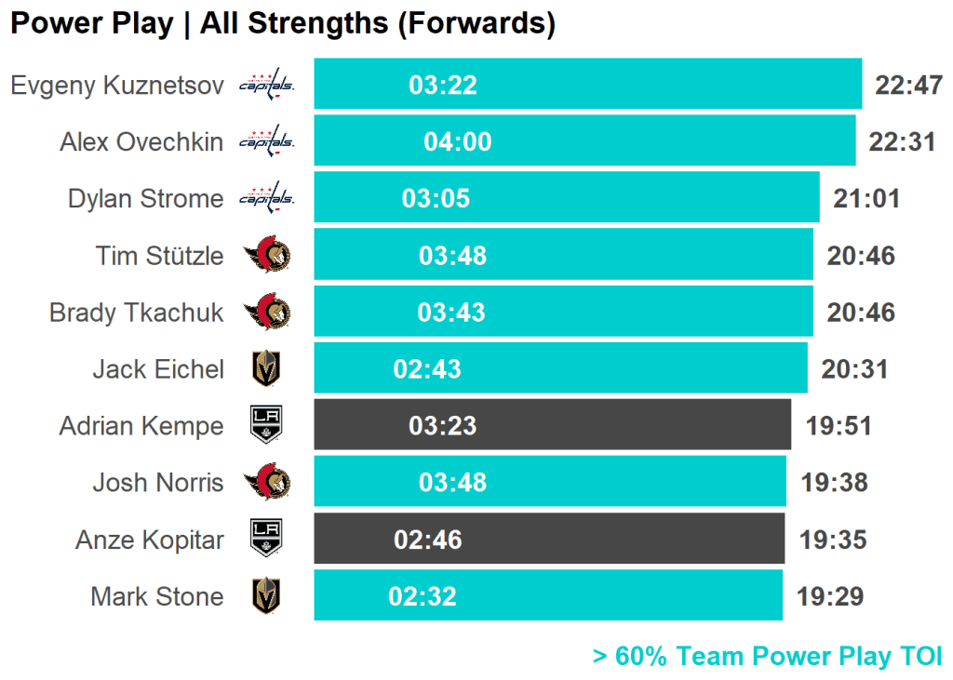Click the Capitals logo beside Dylan Strome
Screen dimensions: 953x680
pos(266,199)
